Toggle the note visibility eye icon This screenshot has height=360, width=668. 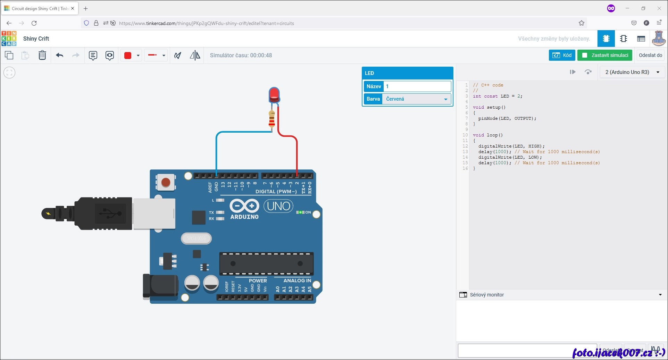pos(110,55)
